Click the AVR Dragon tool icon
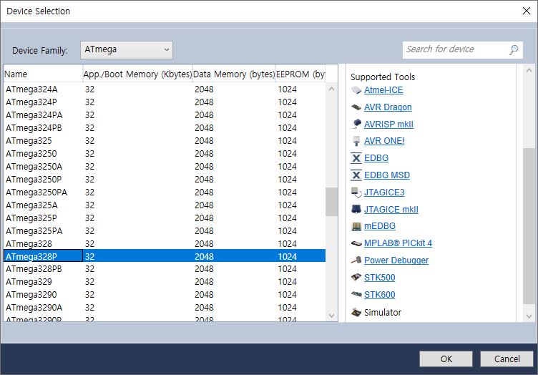The image size is (538, 375). click(356, 107)
